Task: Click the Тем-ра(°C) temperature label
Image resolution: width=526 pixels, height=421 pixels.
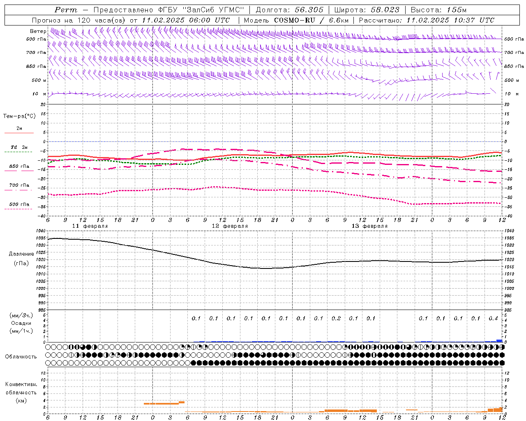Action: tap(19, 116)
